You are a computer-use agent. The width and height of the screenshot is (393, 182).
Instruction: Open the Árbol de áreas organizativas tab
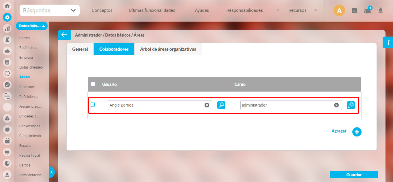[x=168, y=49]
